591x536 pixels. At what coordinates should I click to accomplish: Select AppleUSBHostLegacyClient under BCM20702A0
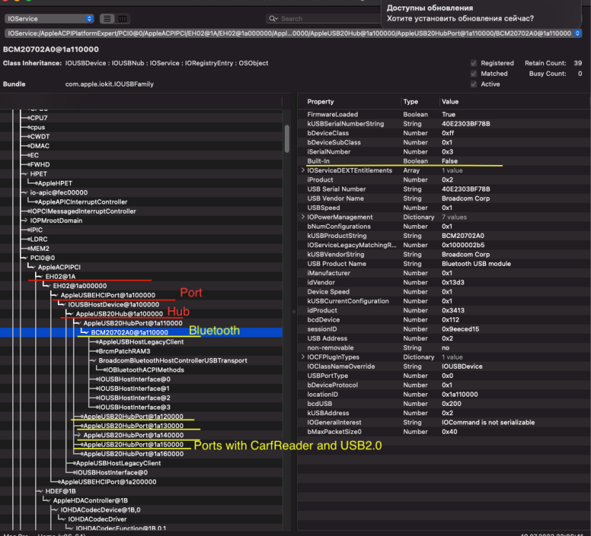coord(141,342)
